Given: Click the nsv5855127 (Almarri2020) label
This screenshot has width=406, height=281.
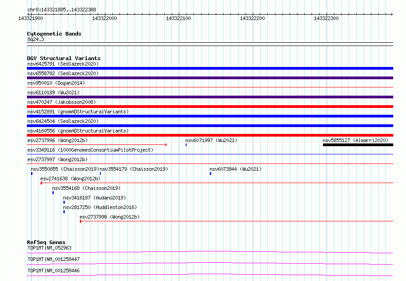Looking at the screenshot, I should pos(355,140).
